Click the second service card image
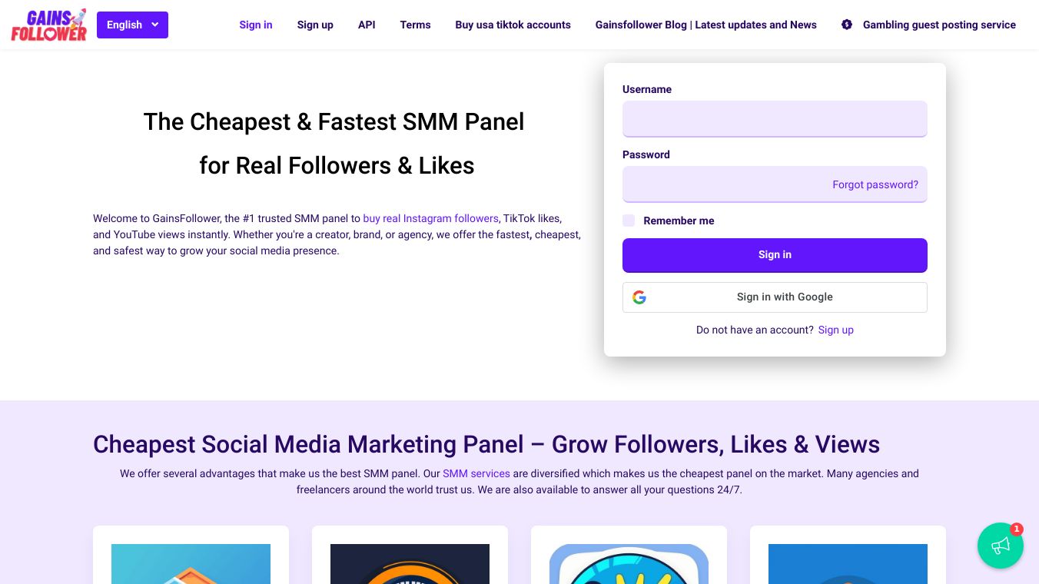Viewport: 1039px width, 584px height. [410, 564]
